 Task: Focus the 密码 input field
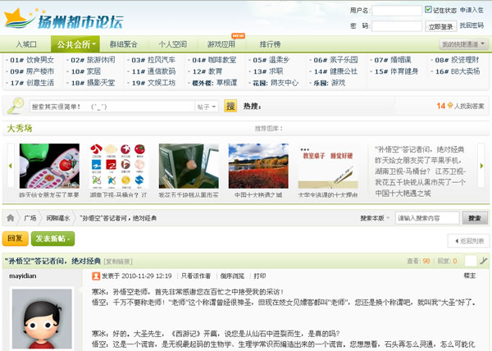pyautogui.click(x=397, y=26)
